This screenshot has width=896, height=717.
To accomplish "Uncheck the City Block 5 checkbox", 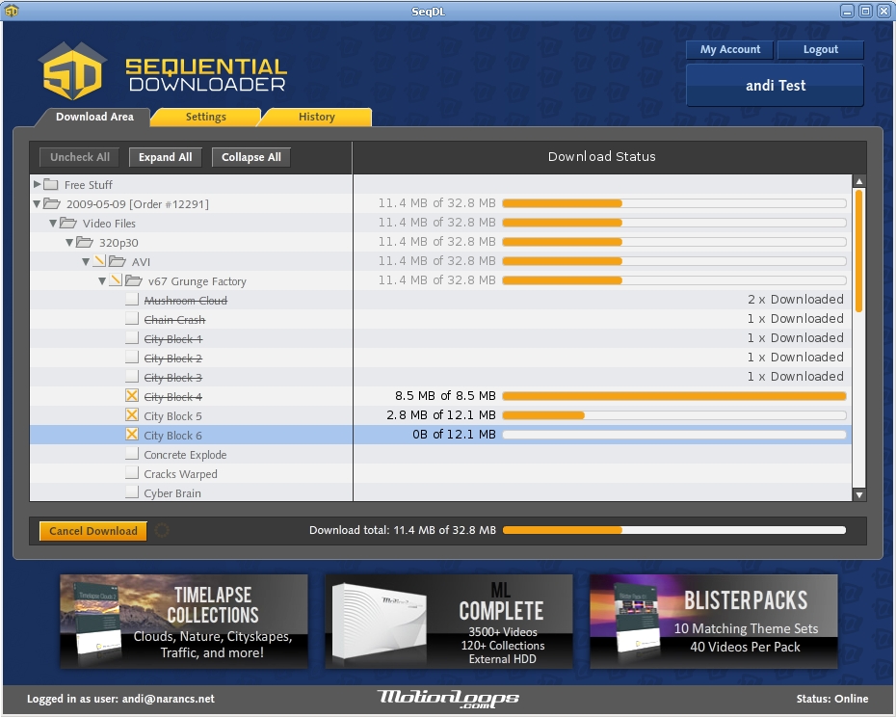I will coord(132,415).
